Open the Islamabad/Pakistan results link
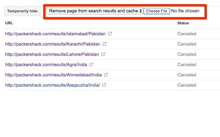220x137 pixels. click(55, 34)
